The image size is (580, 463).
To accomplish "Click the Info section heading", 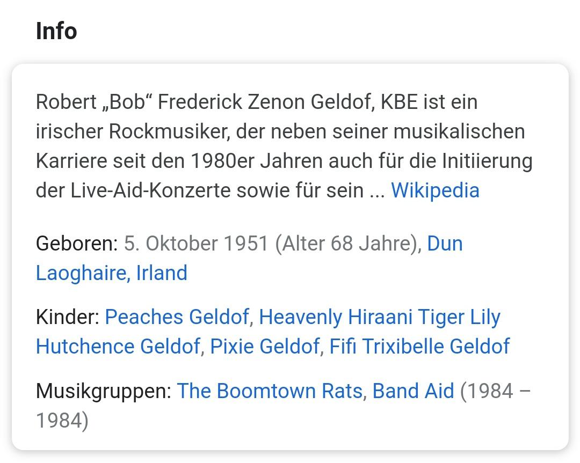I will tap(56, 31).
